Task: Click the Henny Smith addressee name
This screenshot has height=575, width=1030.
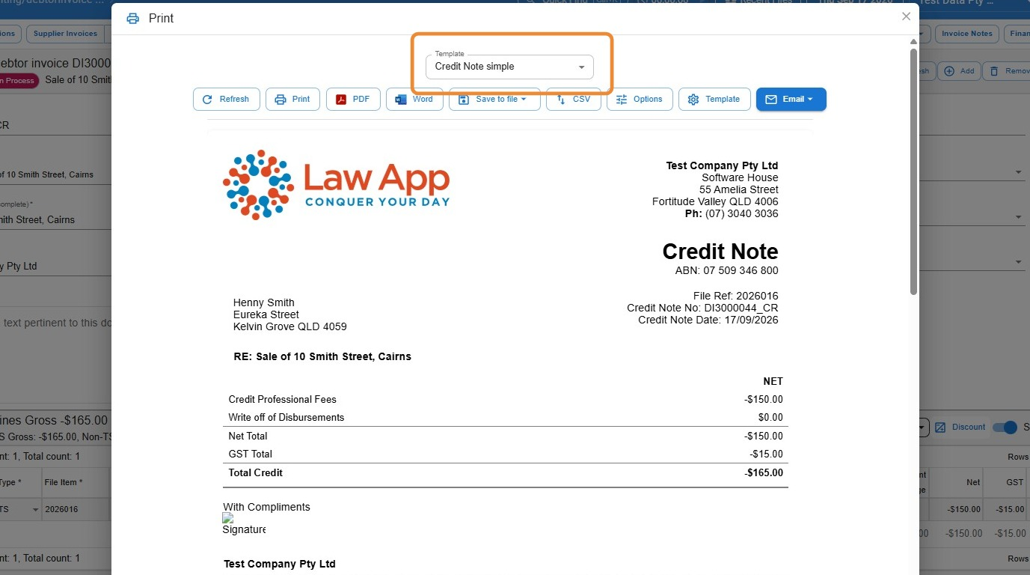Action: click(x=264, y=302)
